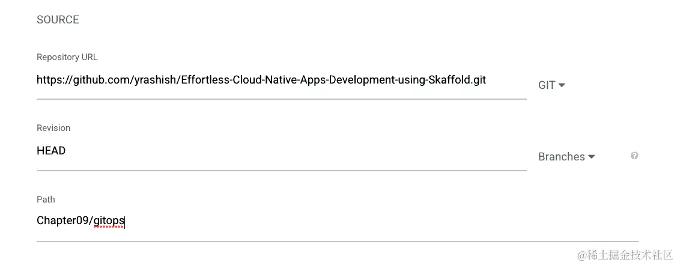This screenshot has height=265, width=677.
Task: Click the Revision field containing HEAD
Action: [282, 151]
